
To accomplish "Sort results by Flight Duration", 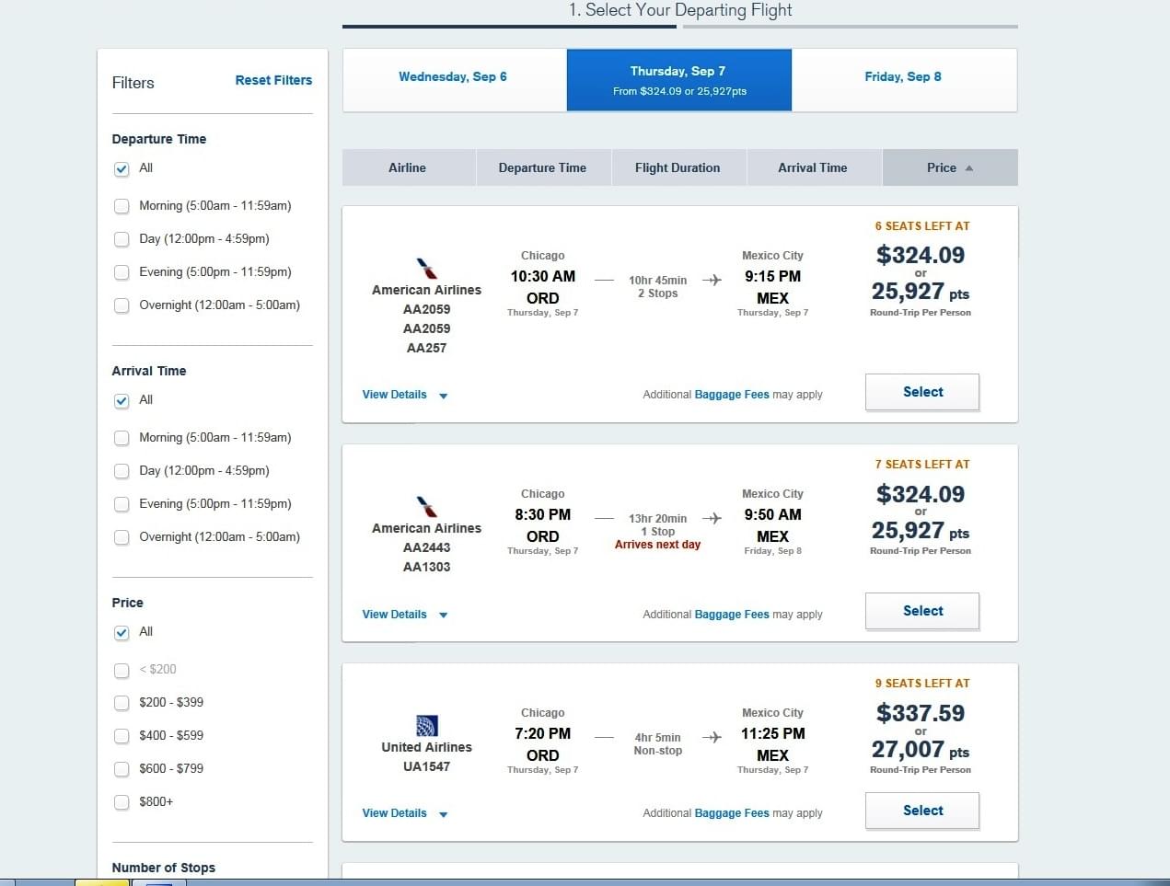I will (x=678, y=167).
